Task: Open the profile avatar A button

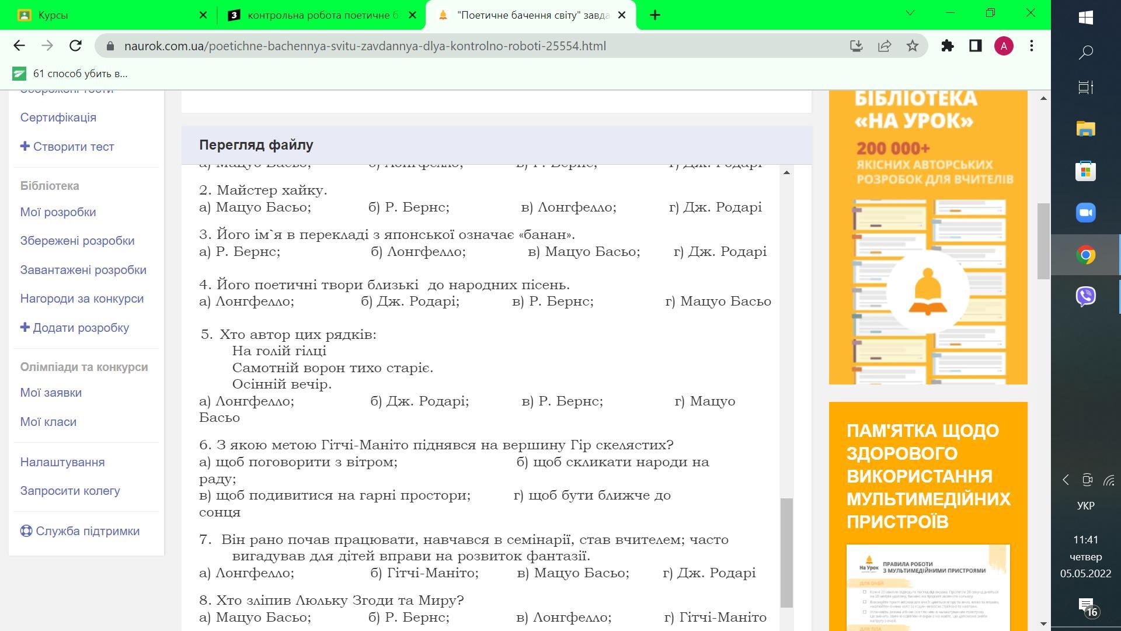Action: tap(1003, 46)
